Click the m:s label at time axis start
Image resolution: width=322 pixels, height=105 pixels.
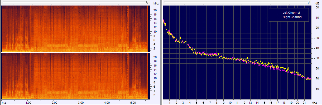[x=4, y=103]
